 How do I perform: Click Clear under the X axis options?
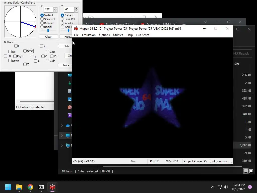(48, 37)
